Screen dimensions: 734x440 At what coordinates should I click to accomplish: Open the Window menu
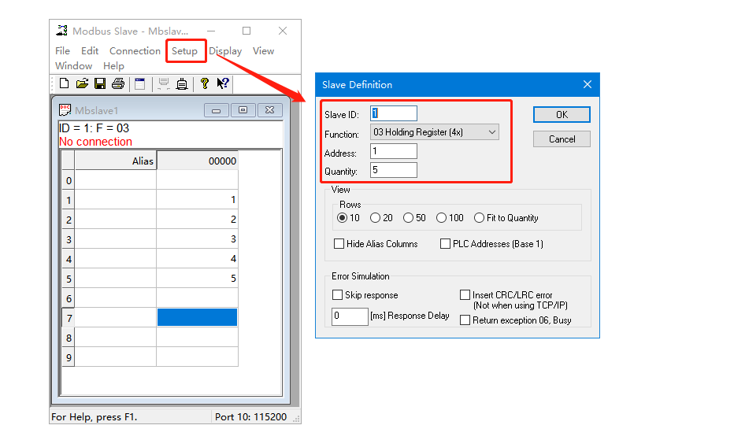click(73, 66)
